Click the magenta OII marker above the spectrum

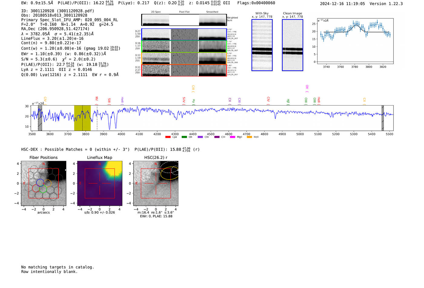pyautogui.click(x=307, y=89)
